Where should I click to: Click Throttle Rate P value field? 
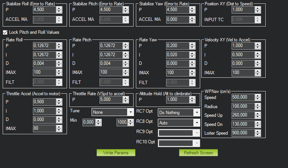tap(111, 100)
